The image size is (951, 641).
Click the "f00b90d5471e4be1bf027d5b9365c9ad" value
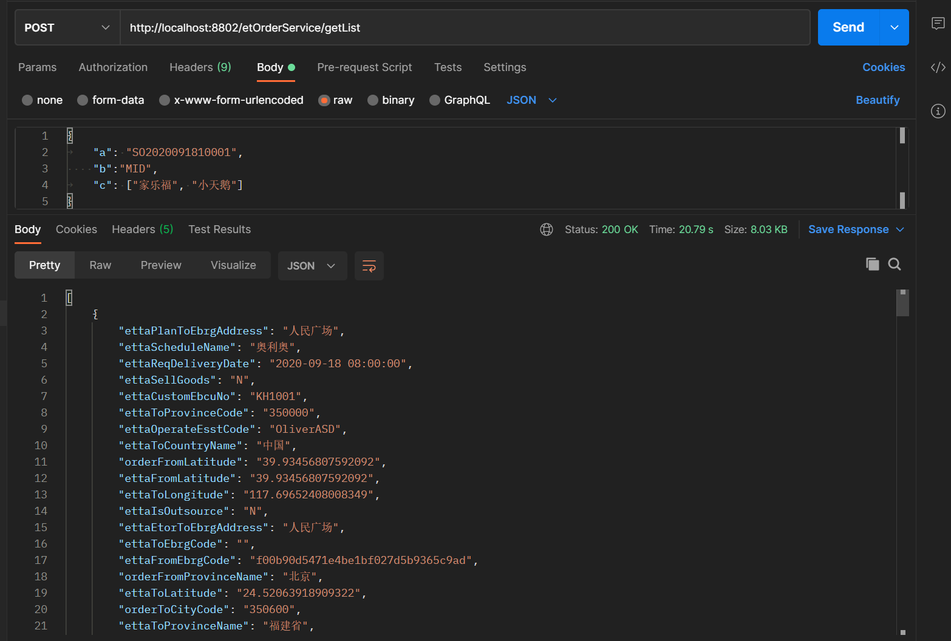tap(361, 560)
